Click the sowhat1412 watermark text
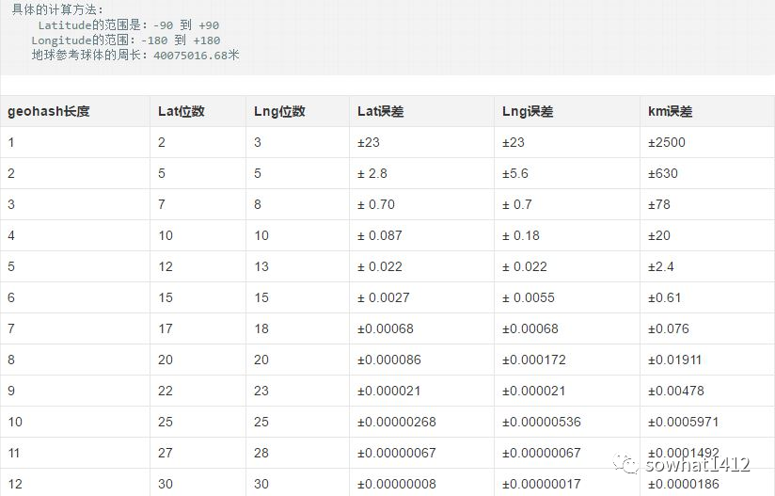 point(697,464)
